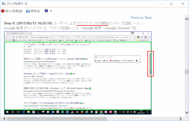
Task: Save the recording via 保存(V)
Action: coord(35,11)
